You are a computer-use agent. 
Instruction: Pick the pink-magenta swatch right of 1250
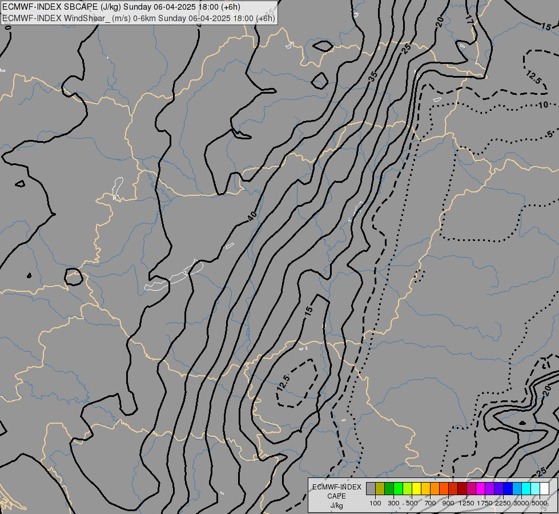(x=471, y=488)
